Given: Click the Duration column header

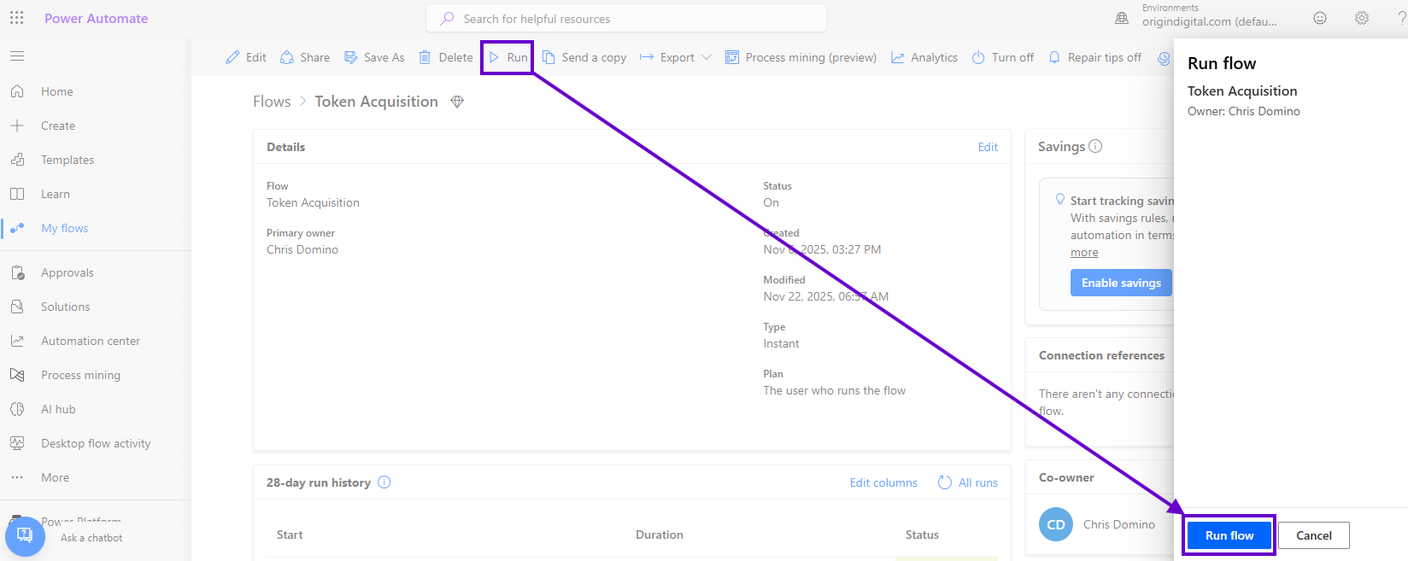Looking at the screenshot, I should 660,535.
